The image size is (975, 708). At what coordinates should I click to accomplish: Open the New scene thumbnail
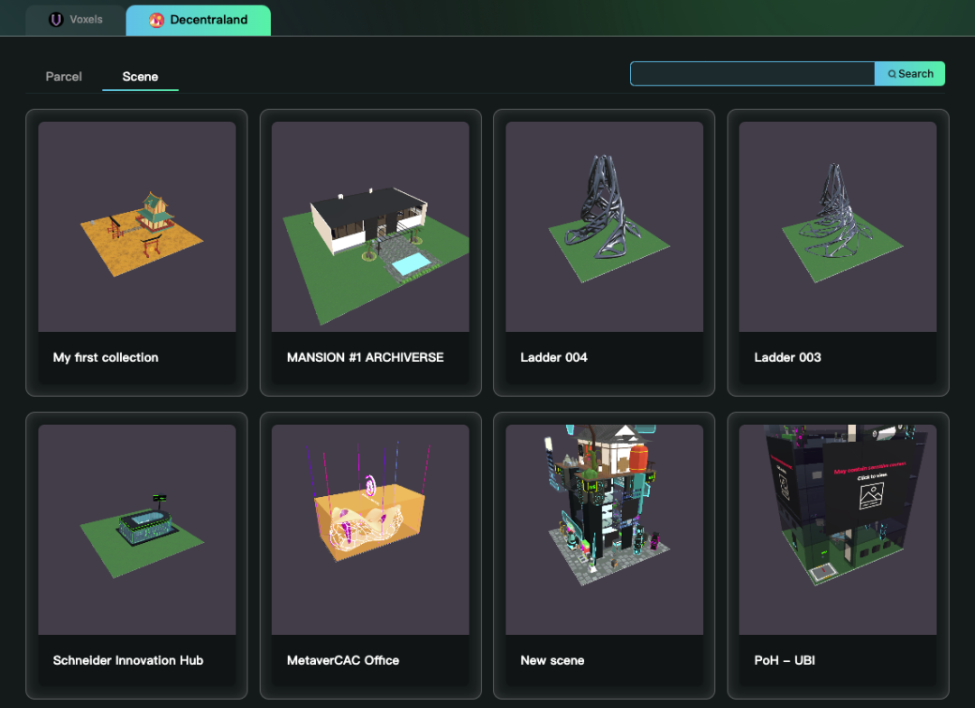tap(604, 529)
